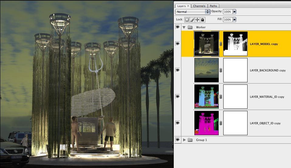Open the Normal blend mode dropdown
This screenshot has width=291, height=168.
pos(193,12)
